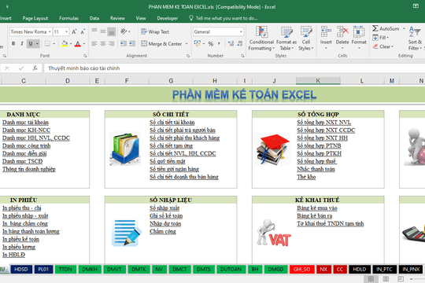The height and width of the screenshot is (283, 425).
Task: Open link Danh mục tài khoản
Action: tap(25, 123)
